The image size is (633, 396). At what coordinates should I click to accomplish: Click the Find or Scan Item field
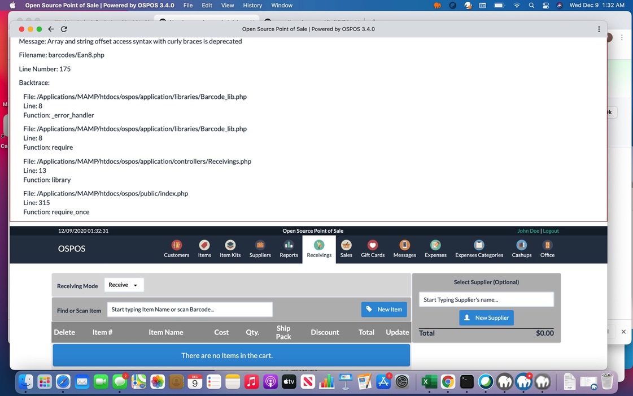(190, 310)
